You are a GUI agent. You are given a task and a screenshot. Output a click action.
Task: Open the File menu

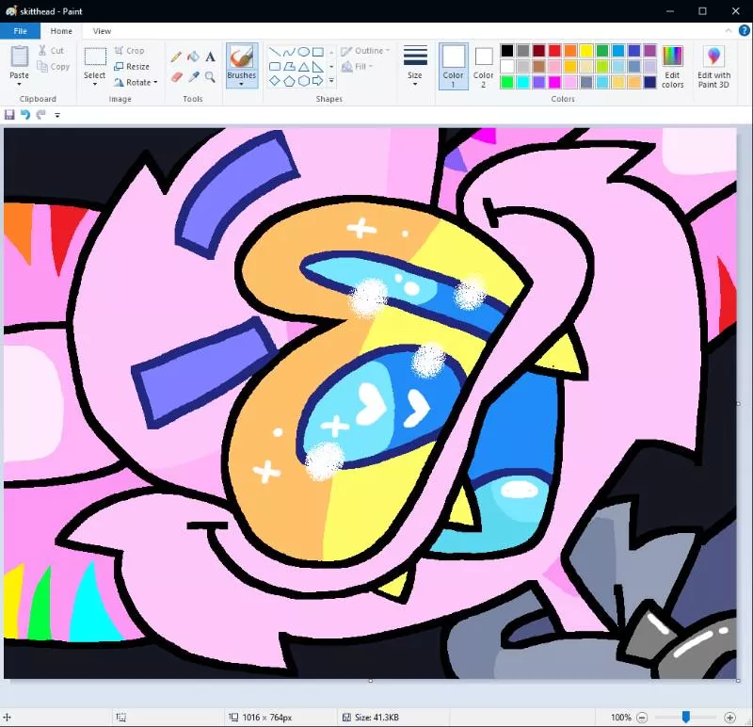(x=20, y=31)
